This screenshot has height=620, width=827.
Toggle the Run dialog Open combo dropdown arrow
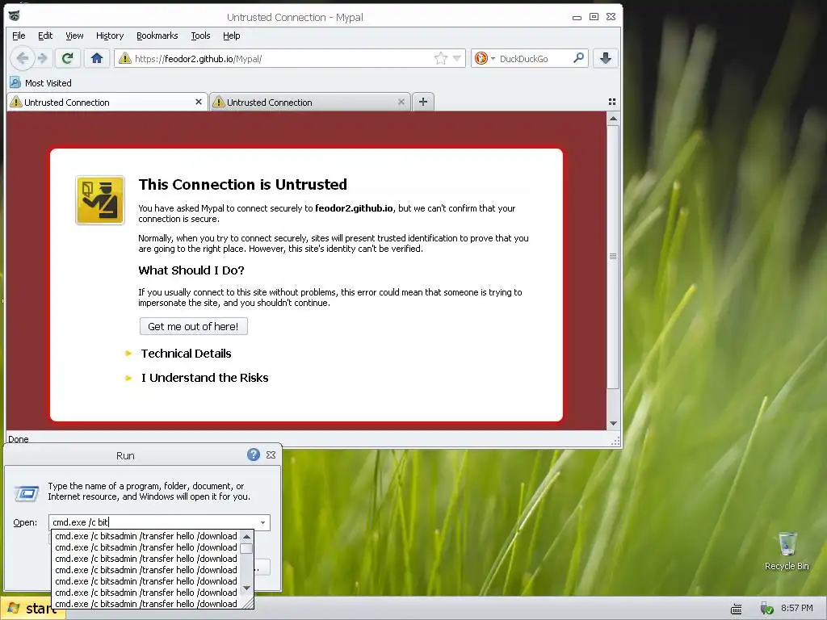pos(262,522)
